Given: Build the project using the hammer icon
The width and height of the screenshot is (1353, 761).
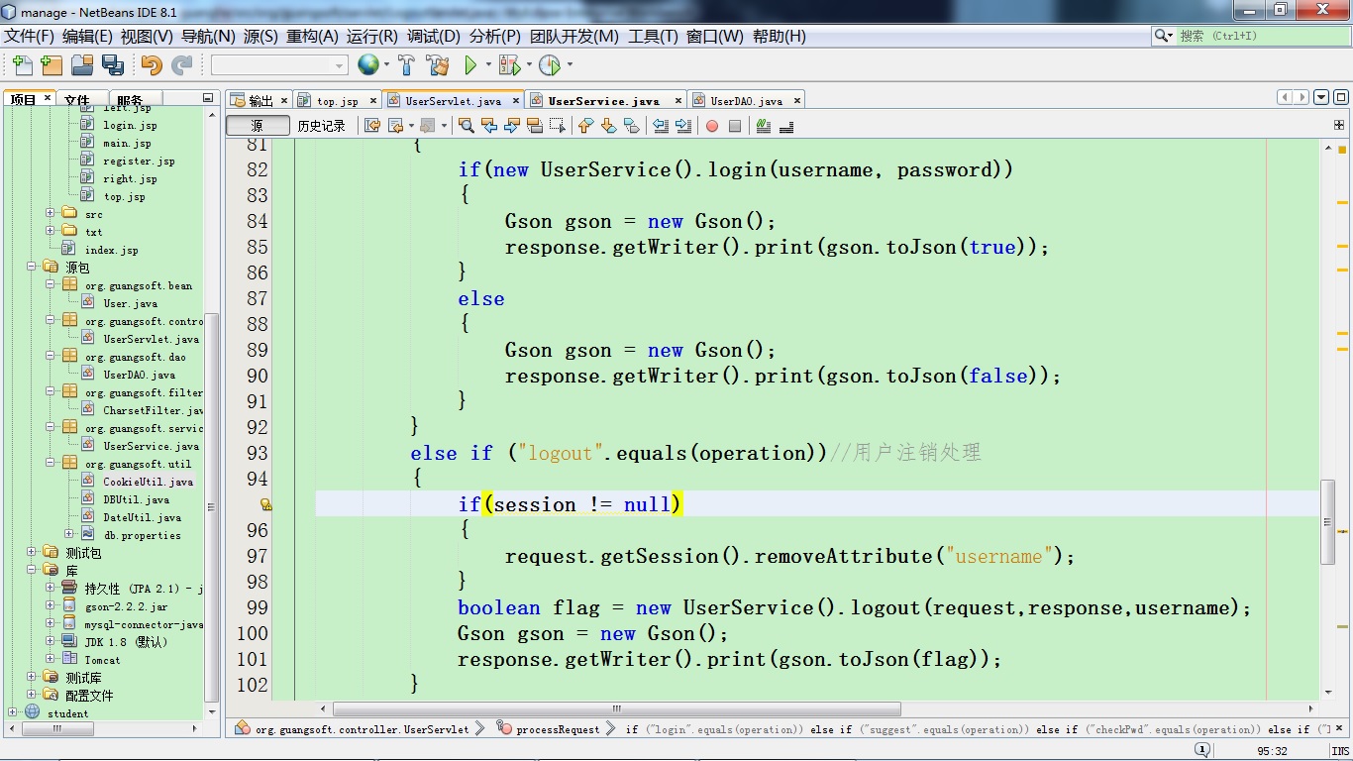Looking at the screenshot, I should pyautogui.click(x=404, y=64).
